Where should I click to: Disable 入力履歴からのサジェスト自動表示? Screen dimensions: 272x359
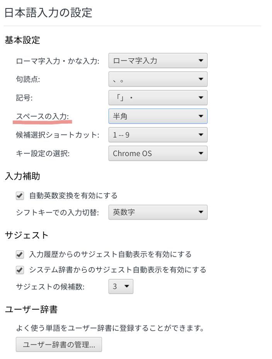tap(19, 255)
